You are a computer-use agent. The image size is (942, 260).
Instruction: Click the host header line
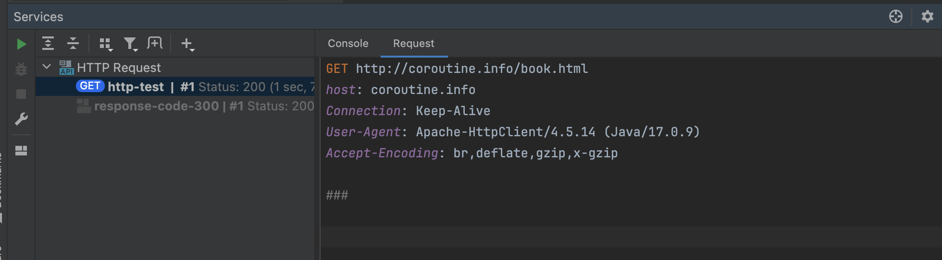point(401,90)
